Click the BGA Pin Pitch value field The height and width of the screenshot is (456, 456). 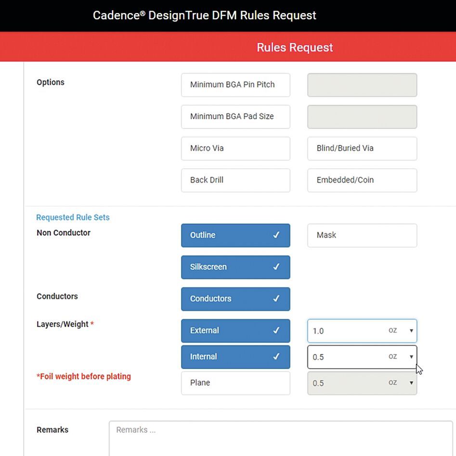362,85
